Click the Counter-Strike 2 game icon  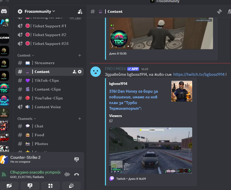(x=4, y=160)
